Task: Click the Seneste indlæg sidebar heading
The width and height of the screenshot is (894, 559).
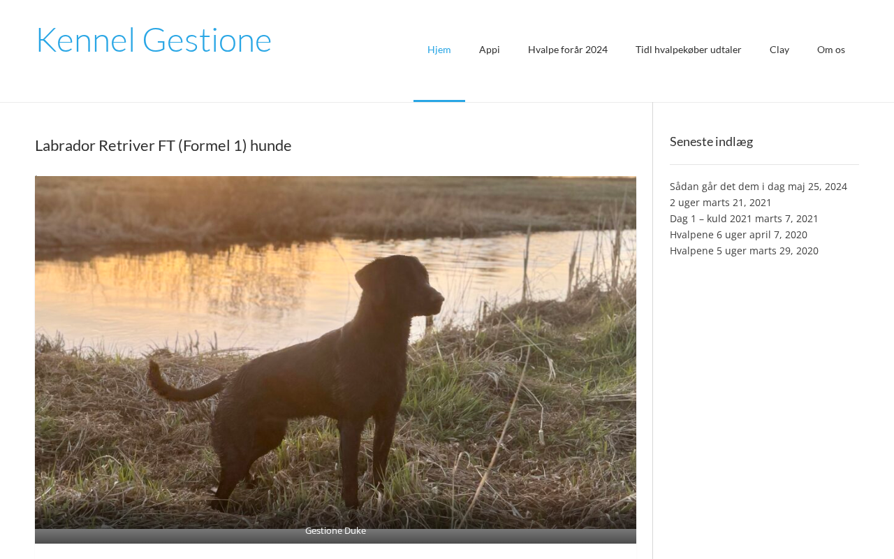Action: tap(711, 141)
